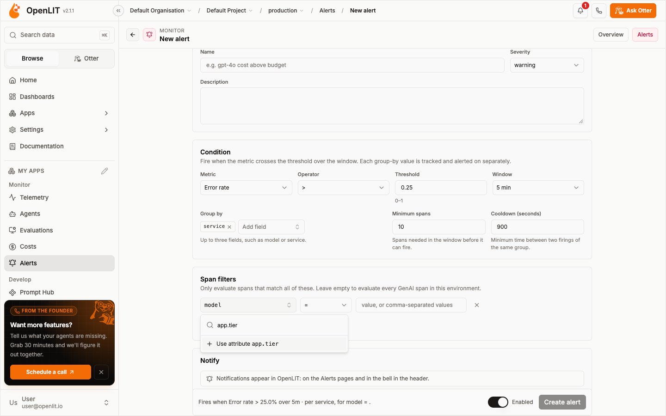
Task: Click the edit pencil beside MY APPS
Action: pos(105,171)
